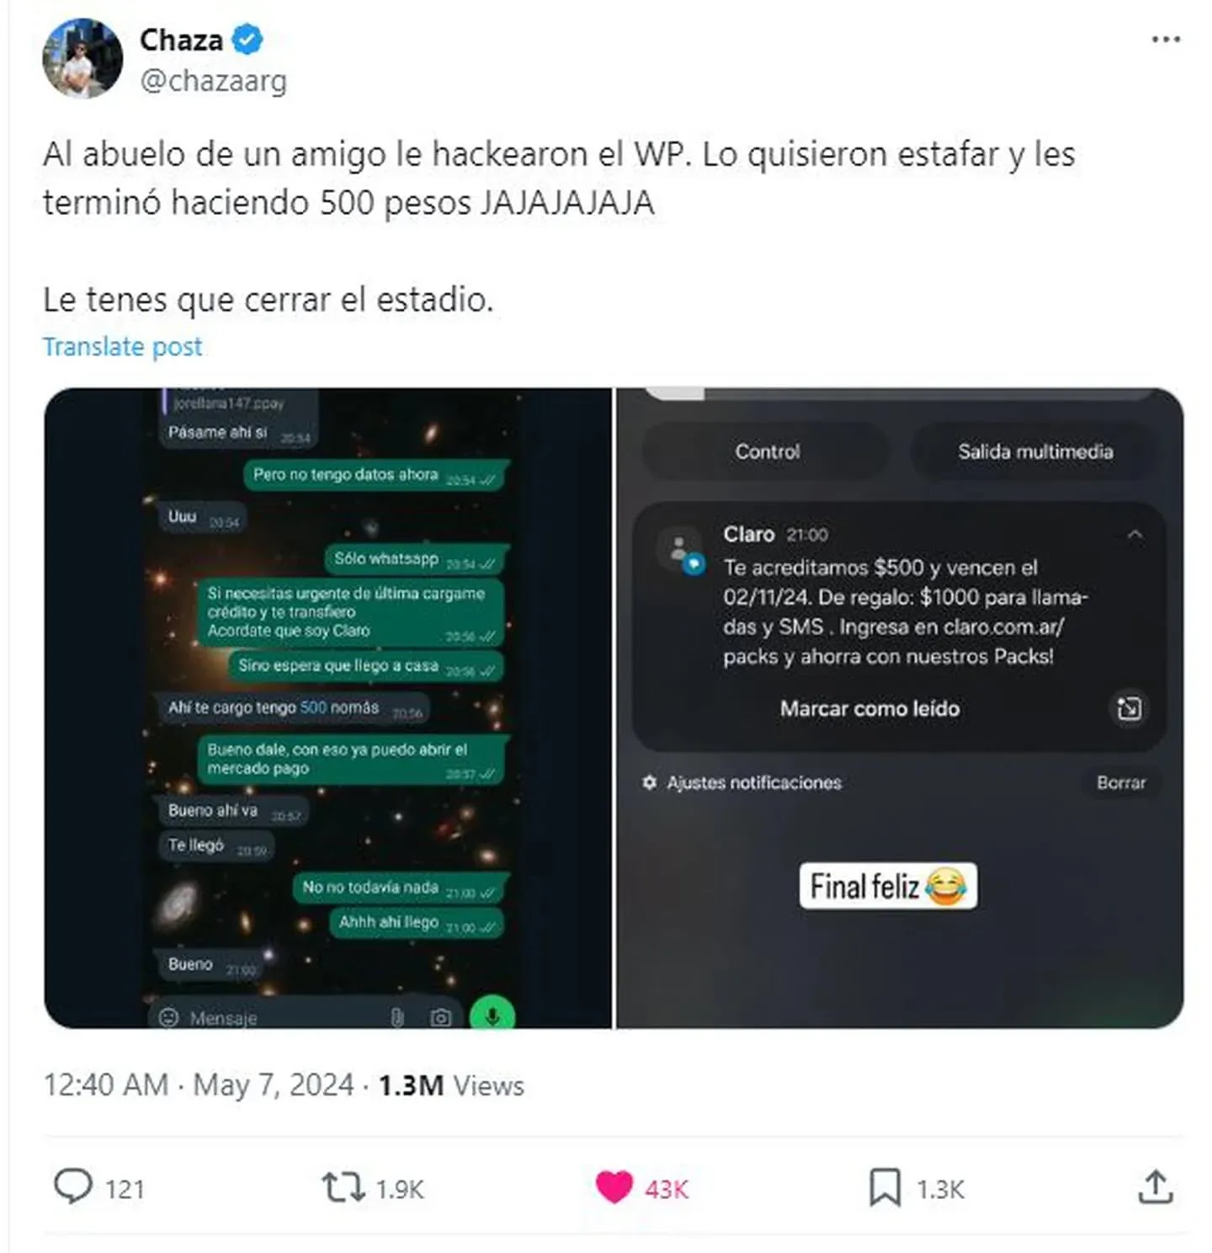Click the camera icon in message bar
The height and width of the screenshot is (1253, 1212).
click(440, 1018)
